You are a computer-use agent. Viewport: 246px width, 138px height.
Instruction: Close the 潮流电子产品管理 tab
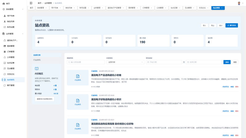tap(123, 8)
